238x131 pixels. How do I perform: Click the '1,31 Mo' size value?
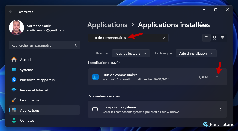[204, 77]
